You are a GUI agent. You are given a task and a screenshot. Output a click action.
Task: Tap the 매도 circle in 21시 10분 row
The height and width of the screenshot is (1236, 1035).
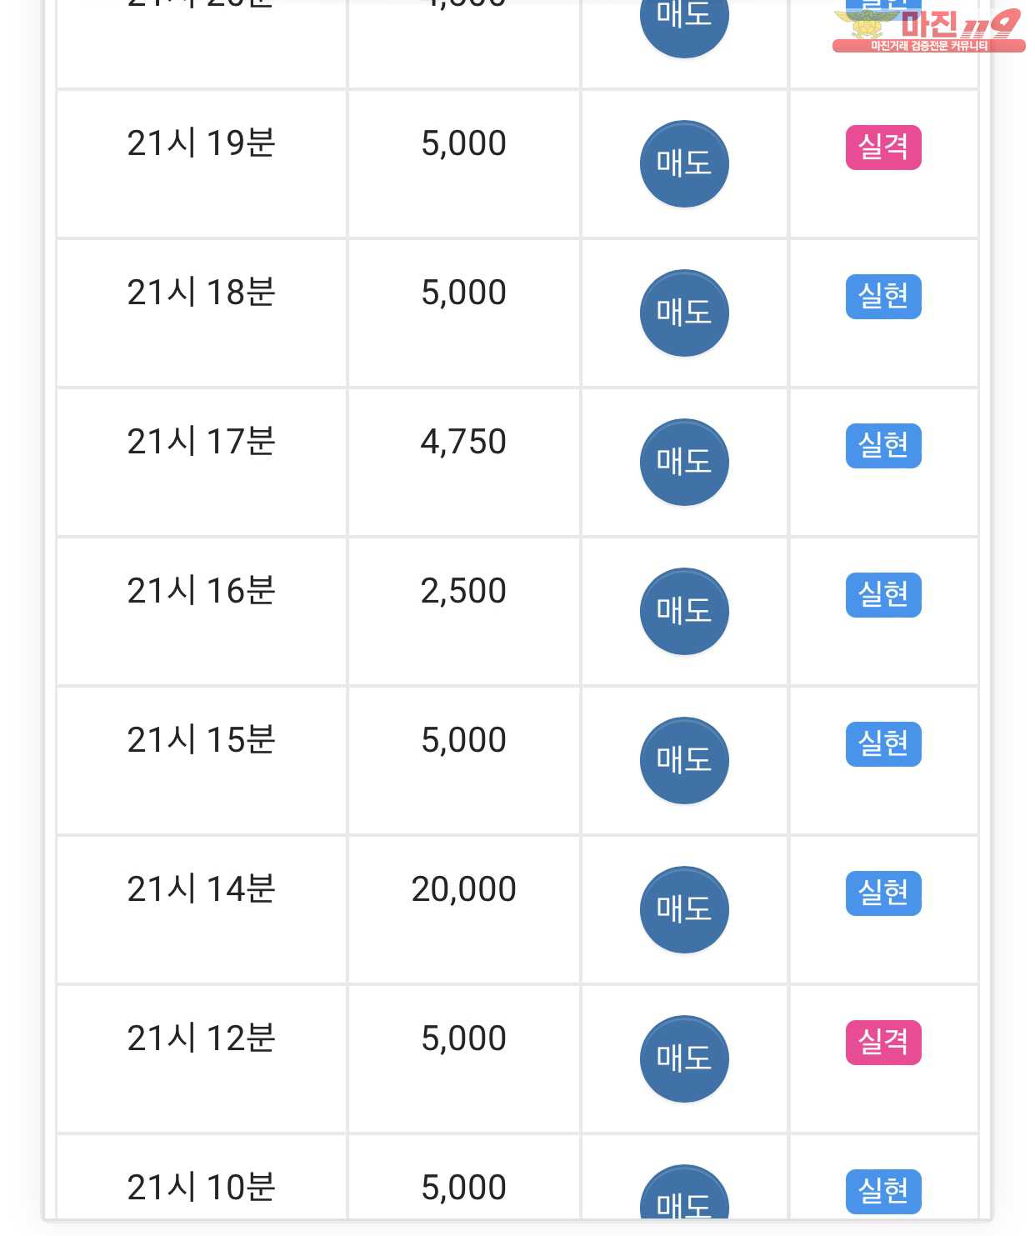pyautogui.click(x=684, y=1192)
